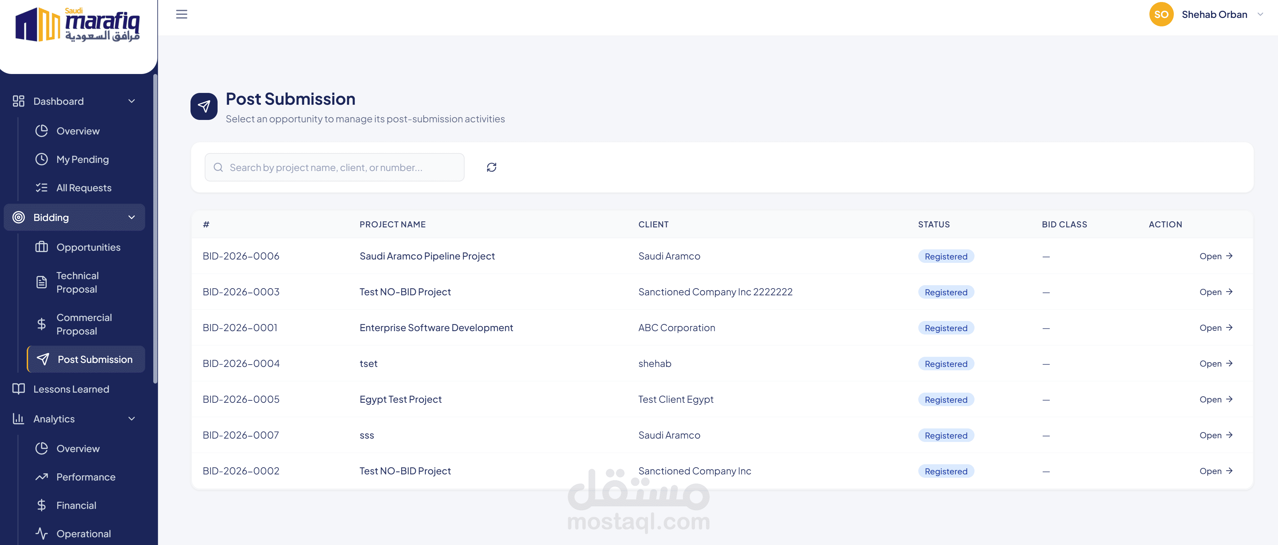Open My Pending clock item
This screenshot has height=545, width=1278.
82,159
